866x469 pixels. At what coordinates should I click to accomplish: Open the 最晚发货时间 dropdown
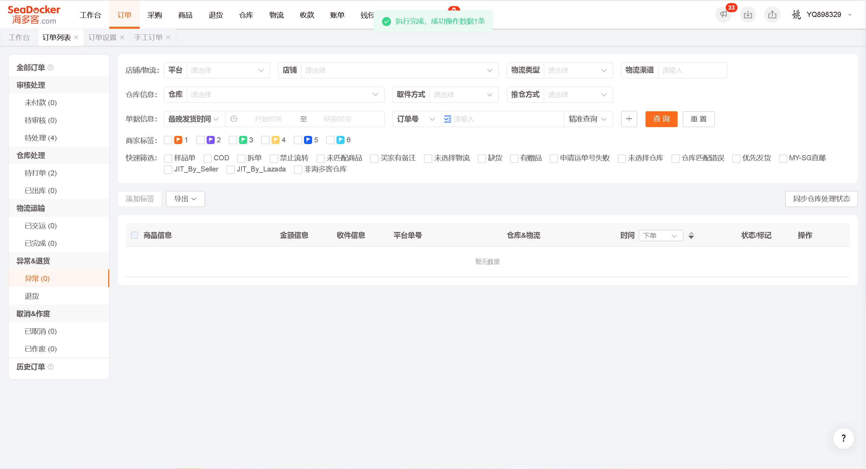point(194,119)
